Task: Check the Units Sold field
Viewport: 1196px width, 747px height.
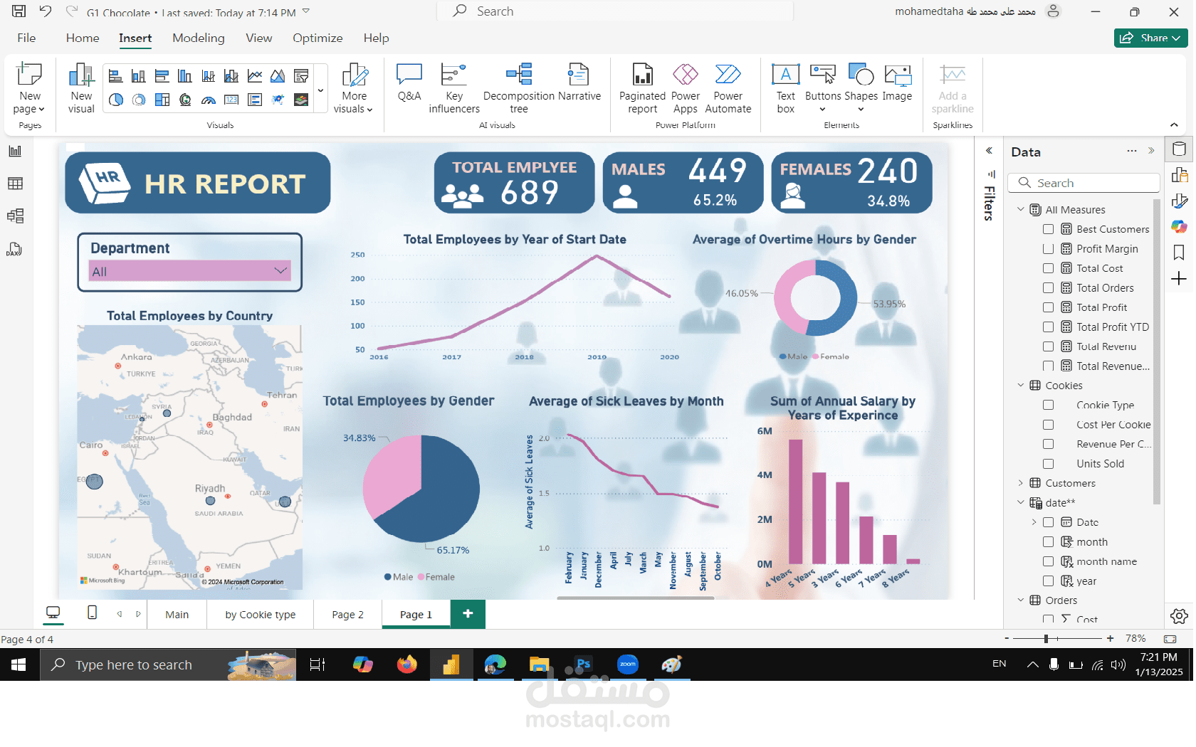Action: tap(1048, 464)
